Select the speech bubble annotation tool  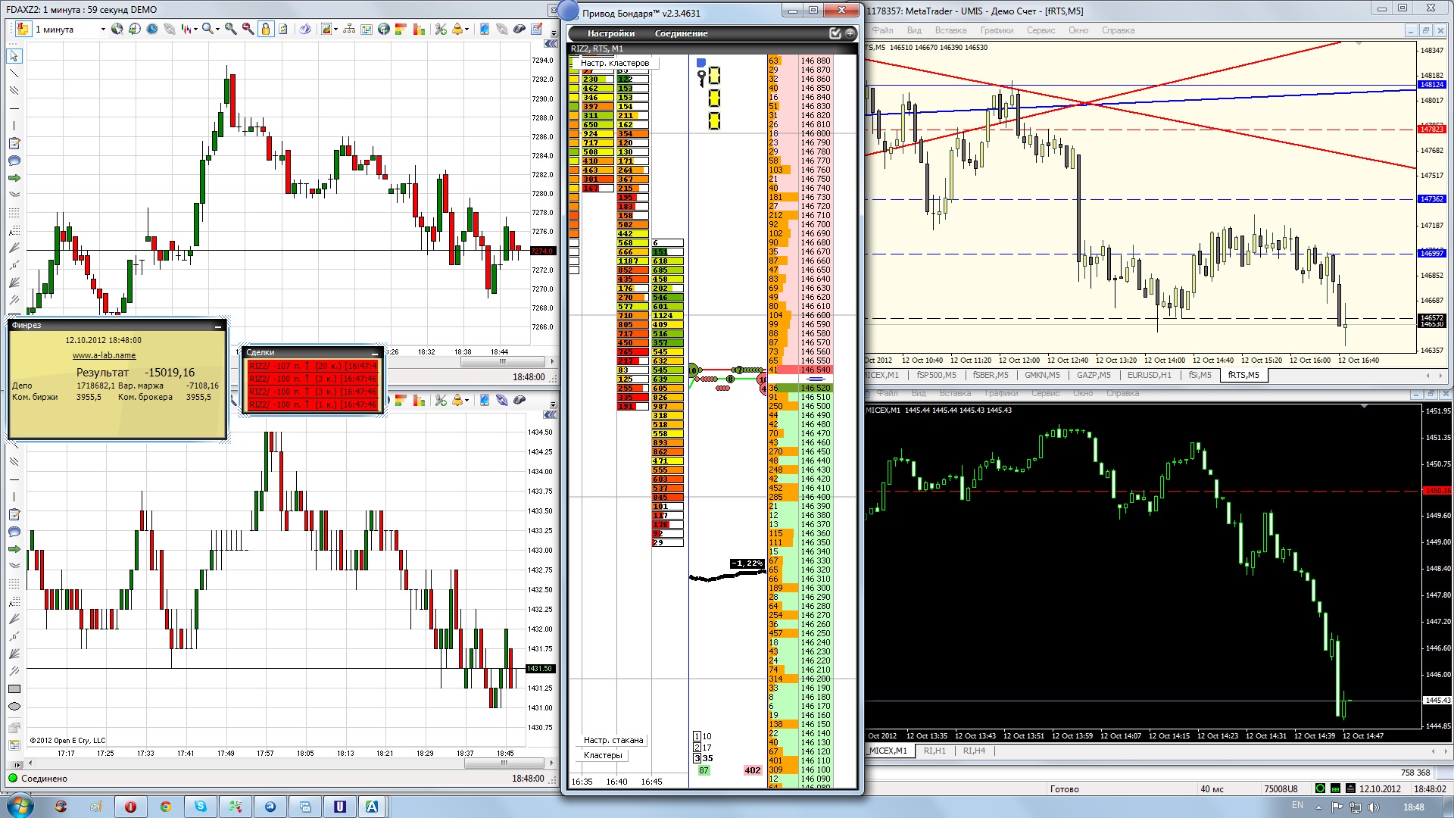click(14, 161)
